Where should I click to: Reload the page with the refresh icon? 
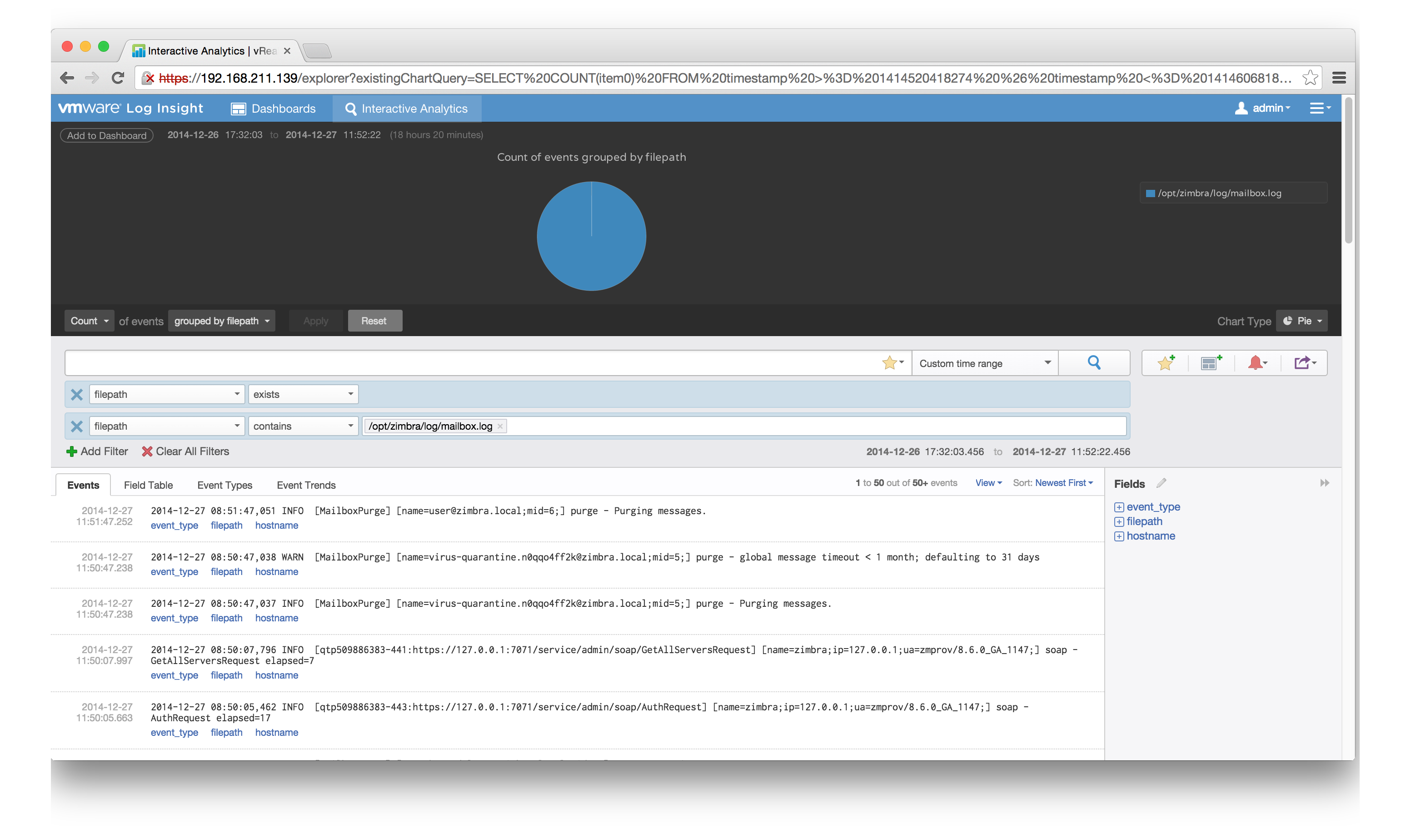pos(117,78)
